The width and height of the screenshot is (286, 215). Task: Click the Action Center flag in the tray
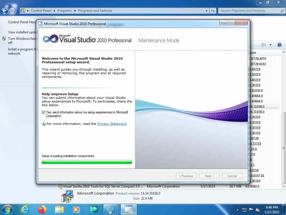click(x=251, y=209)
